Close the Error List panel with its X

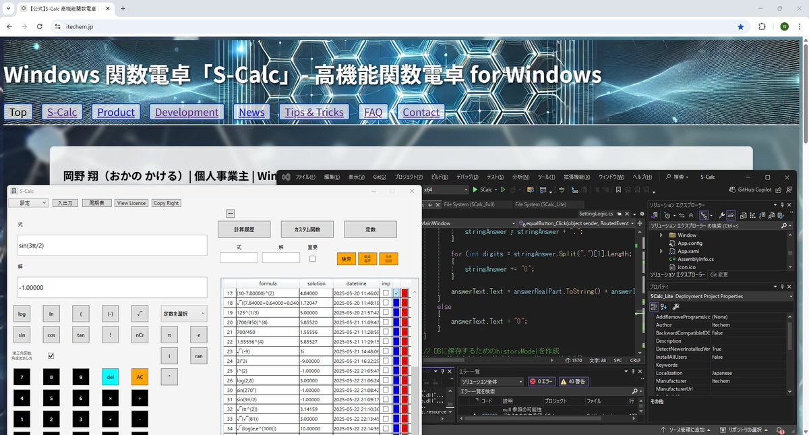640,371
